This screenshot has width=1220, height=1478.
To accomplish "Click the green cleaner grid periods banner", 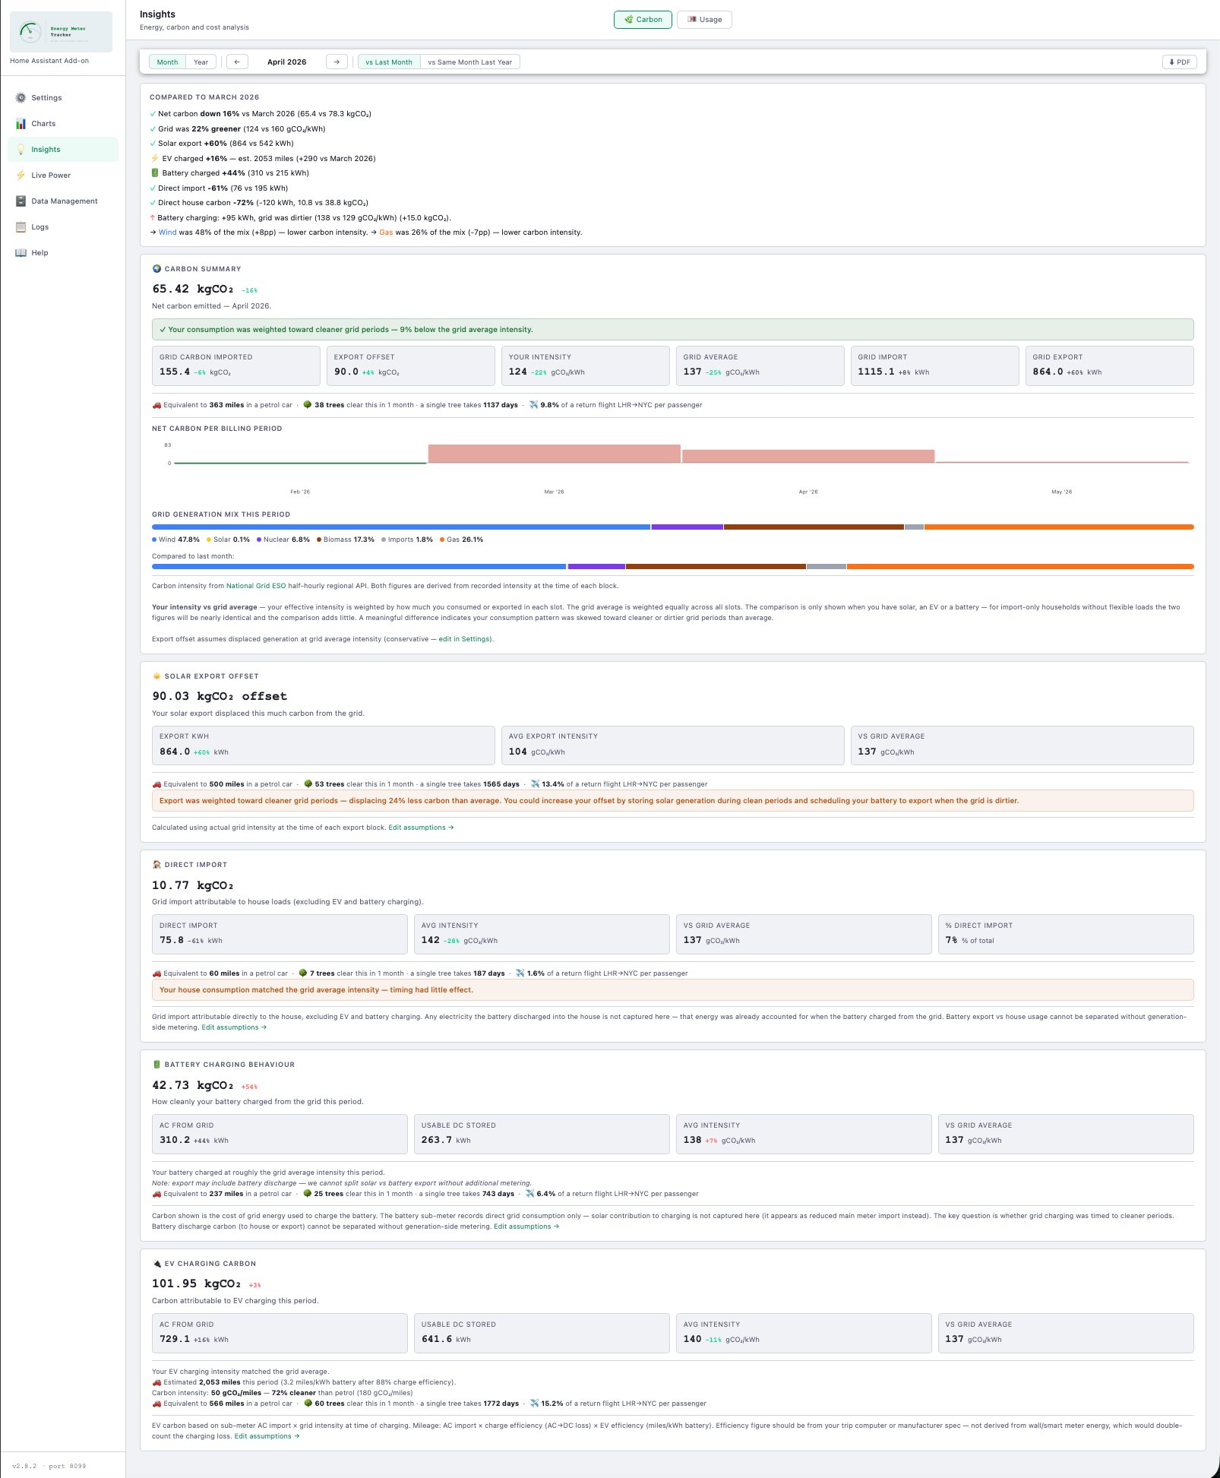I will [673, 330].
